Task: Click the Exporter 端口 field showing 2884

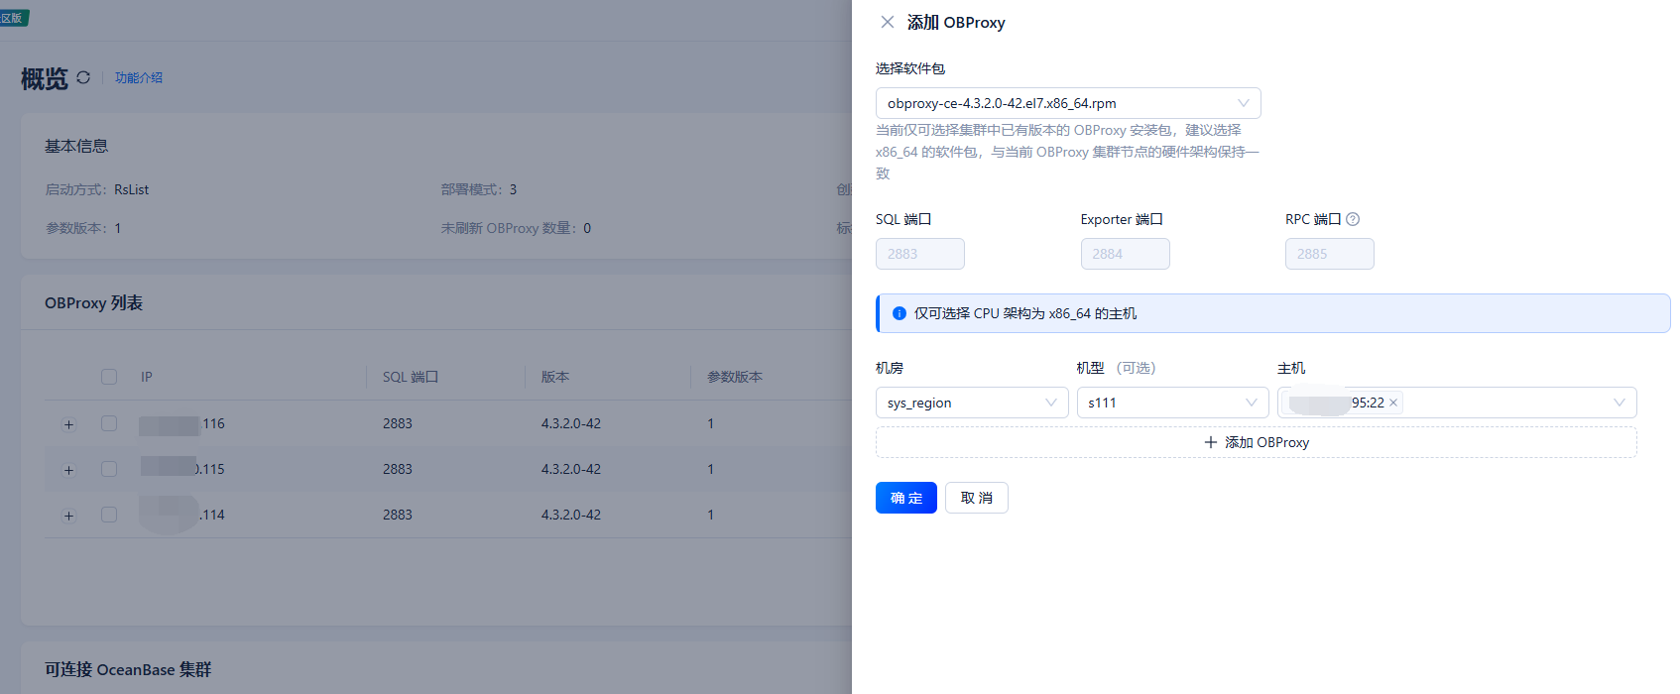Action: point(1125,254)
